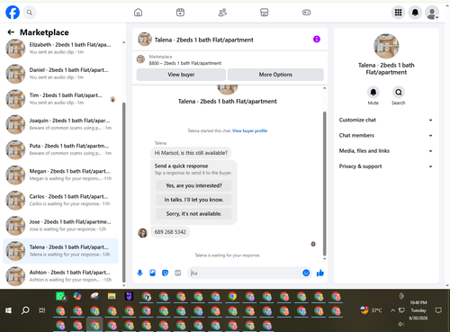450x332 pixels.
Task: Open the Windows Start button
Action: tap(8, 310)
